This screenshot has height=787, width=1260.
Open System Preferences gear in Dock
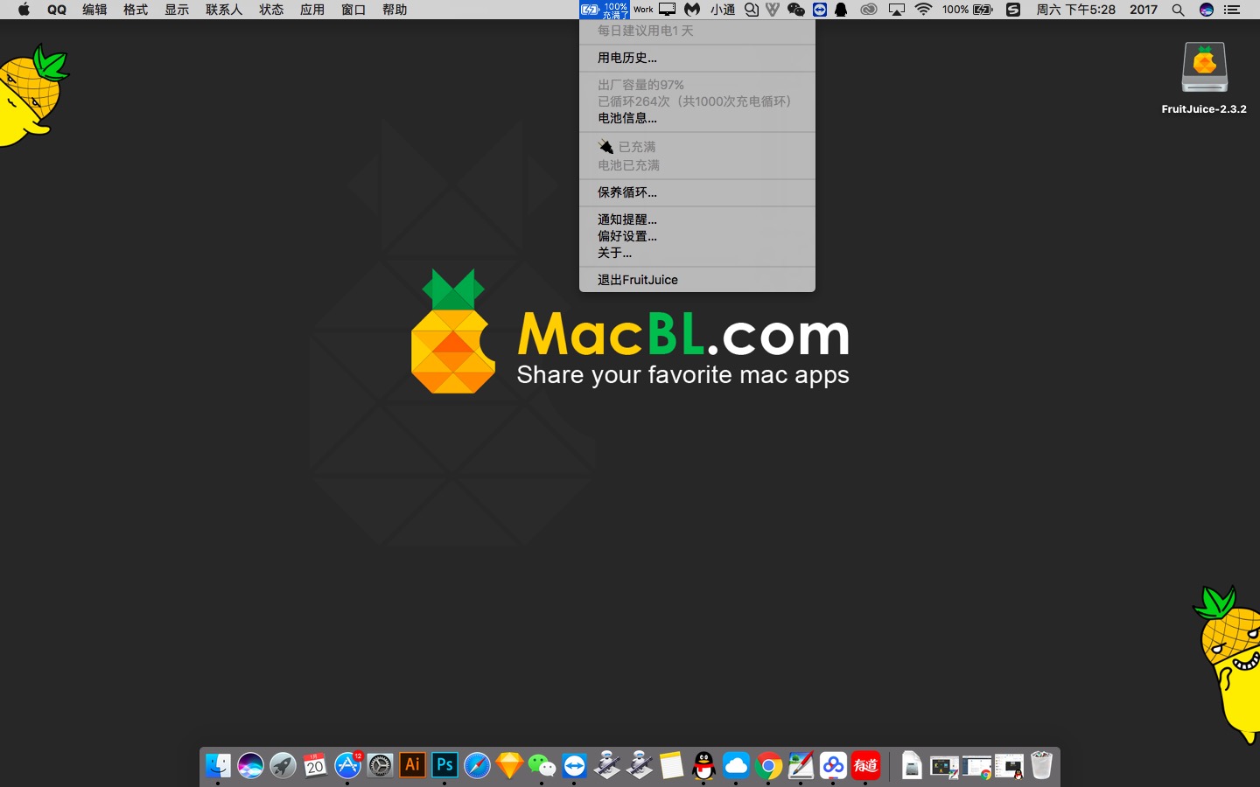pos(380,766)
